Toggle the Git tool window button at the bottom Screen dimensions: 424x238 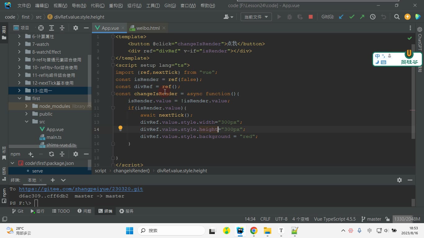pyautogui.click(x=17, y=211)
